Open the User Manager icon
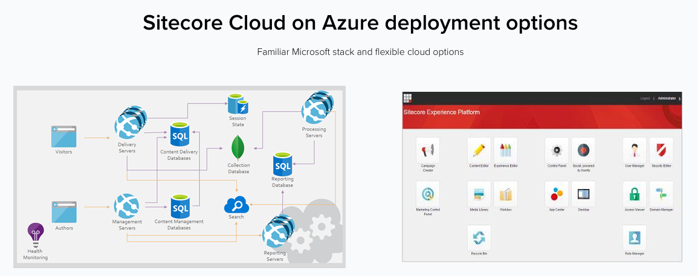This screenshot has height=276, width=698. pos(635,149)
